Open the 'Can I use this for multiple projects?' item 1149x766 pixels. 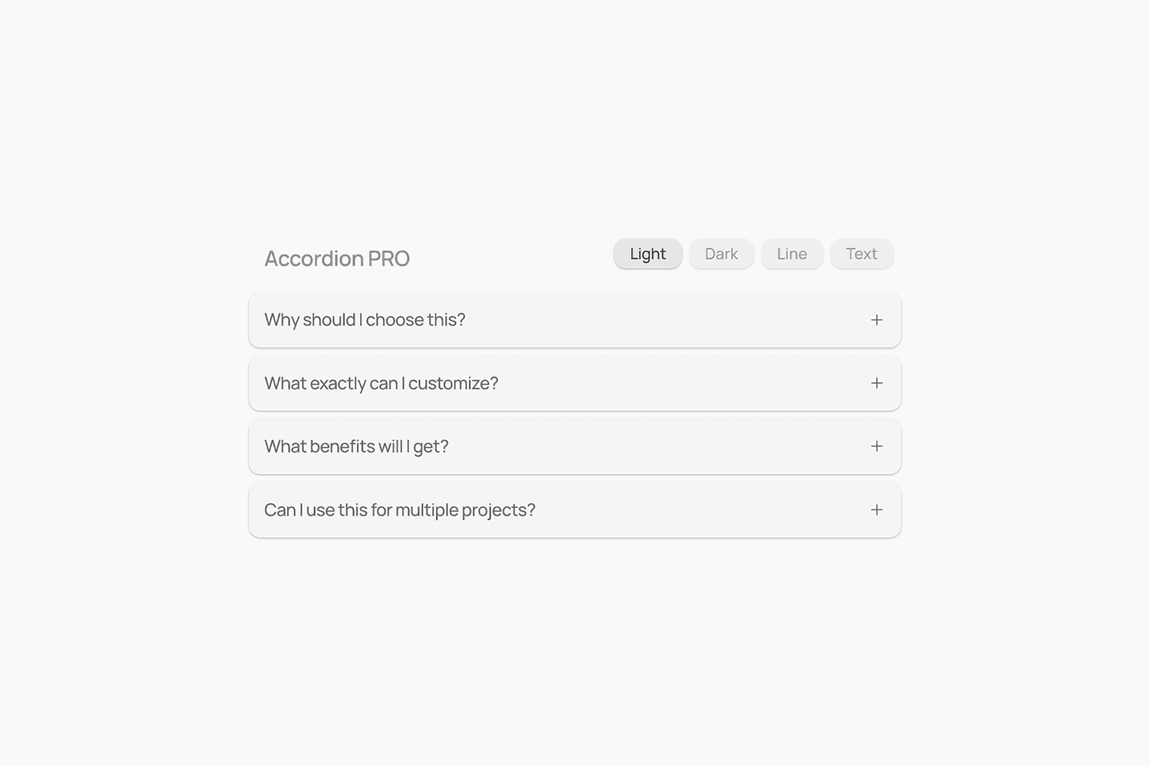coord(574,510)
